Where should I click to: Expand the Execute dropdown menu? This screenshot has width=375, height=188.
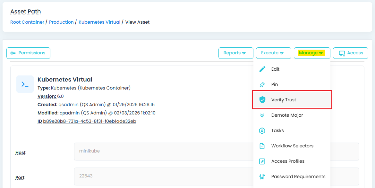tap(273, 53)
